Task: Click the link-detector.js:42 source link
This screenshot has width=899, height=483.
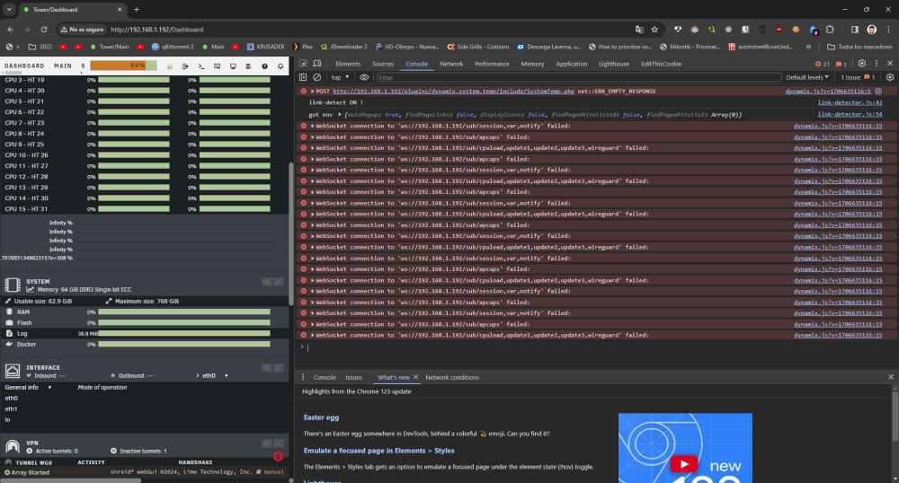Action: (850, 102)
